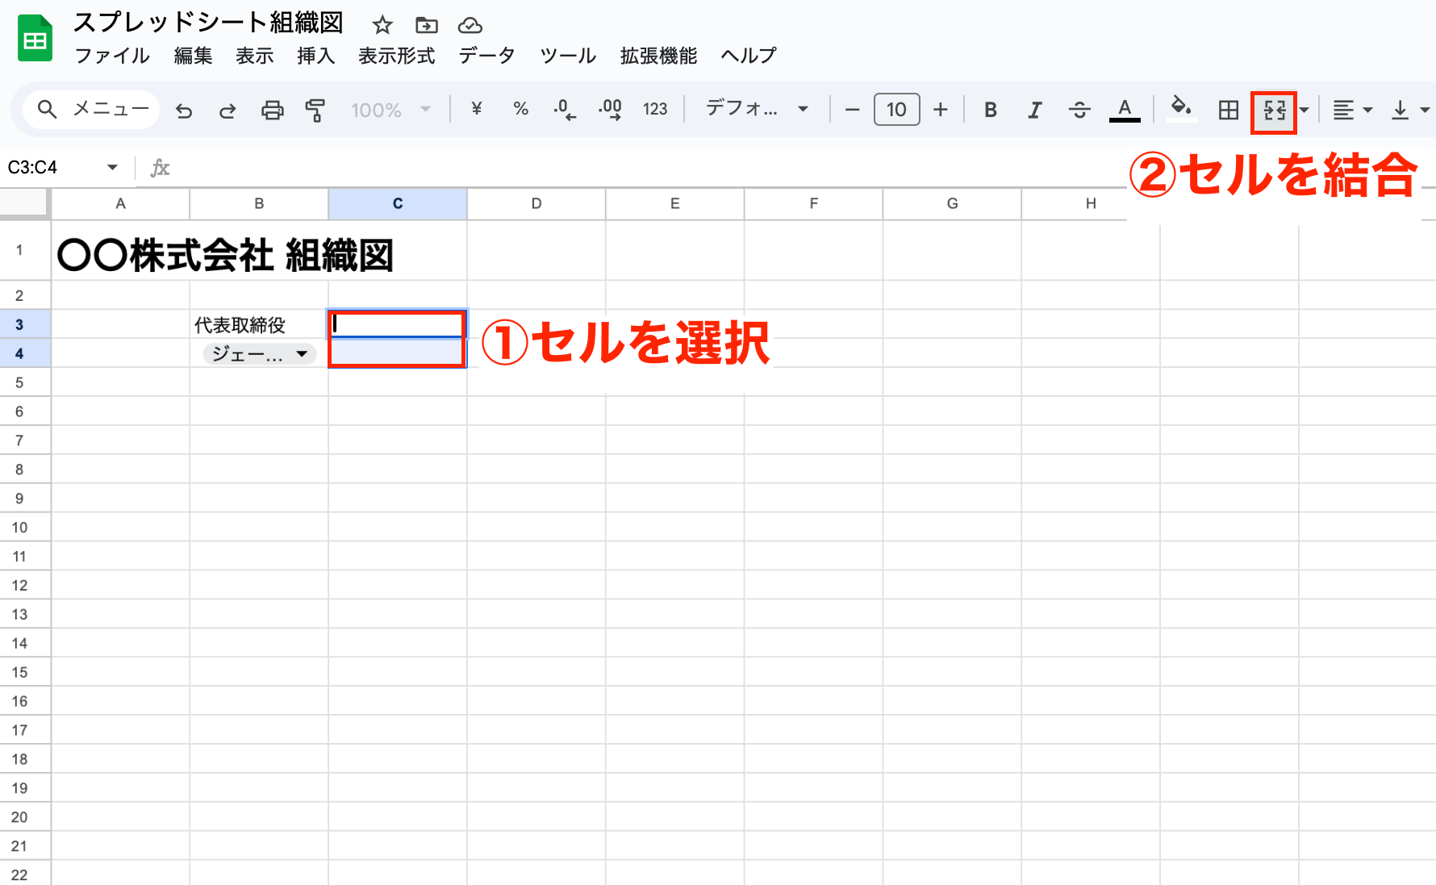The width and height of the screenshot is (1436, 885).
Task: Click the undo icon
Action: [183, 111]
